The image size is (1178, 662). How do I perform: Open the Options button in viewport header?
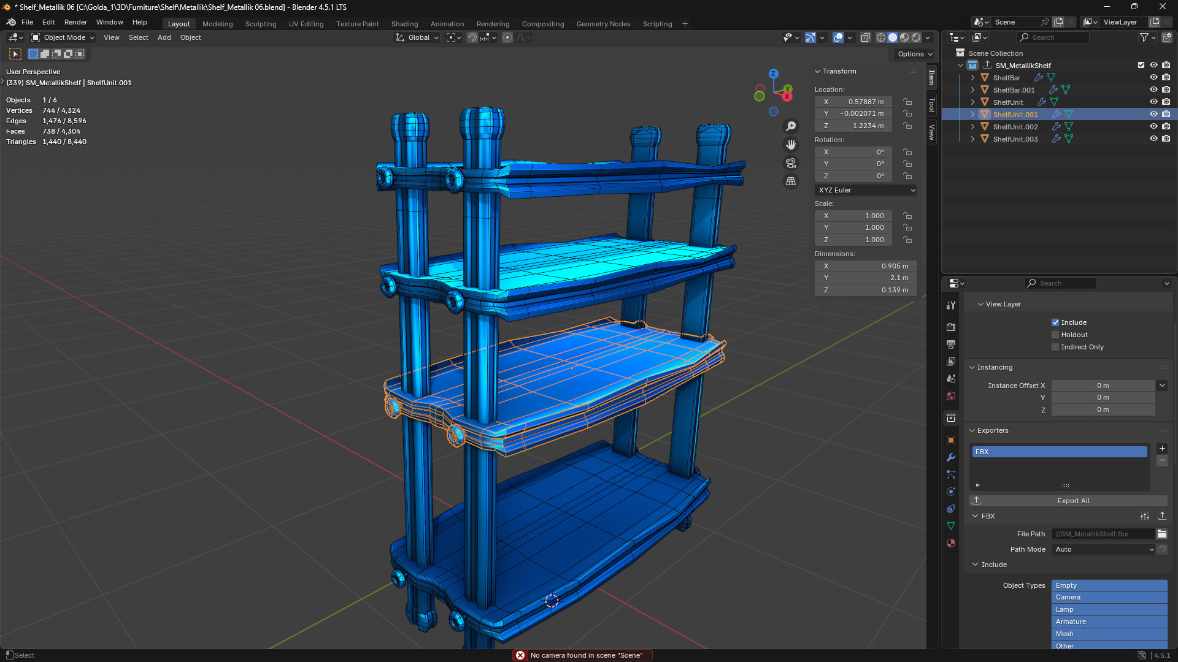tap(912, 54)
